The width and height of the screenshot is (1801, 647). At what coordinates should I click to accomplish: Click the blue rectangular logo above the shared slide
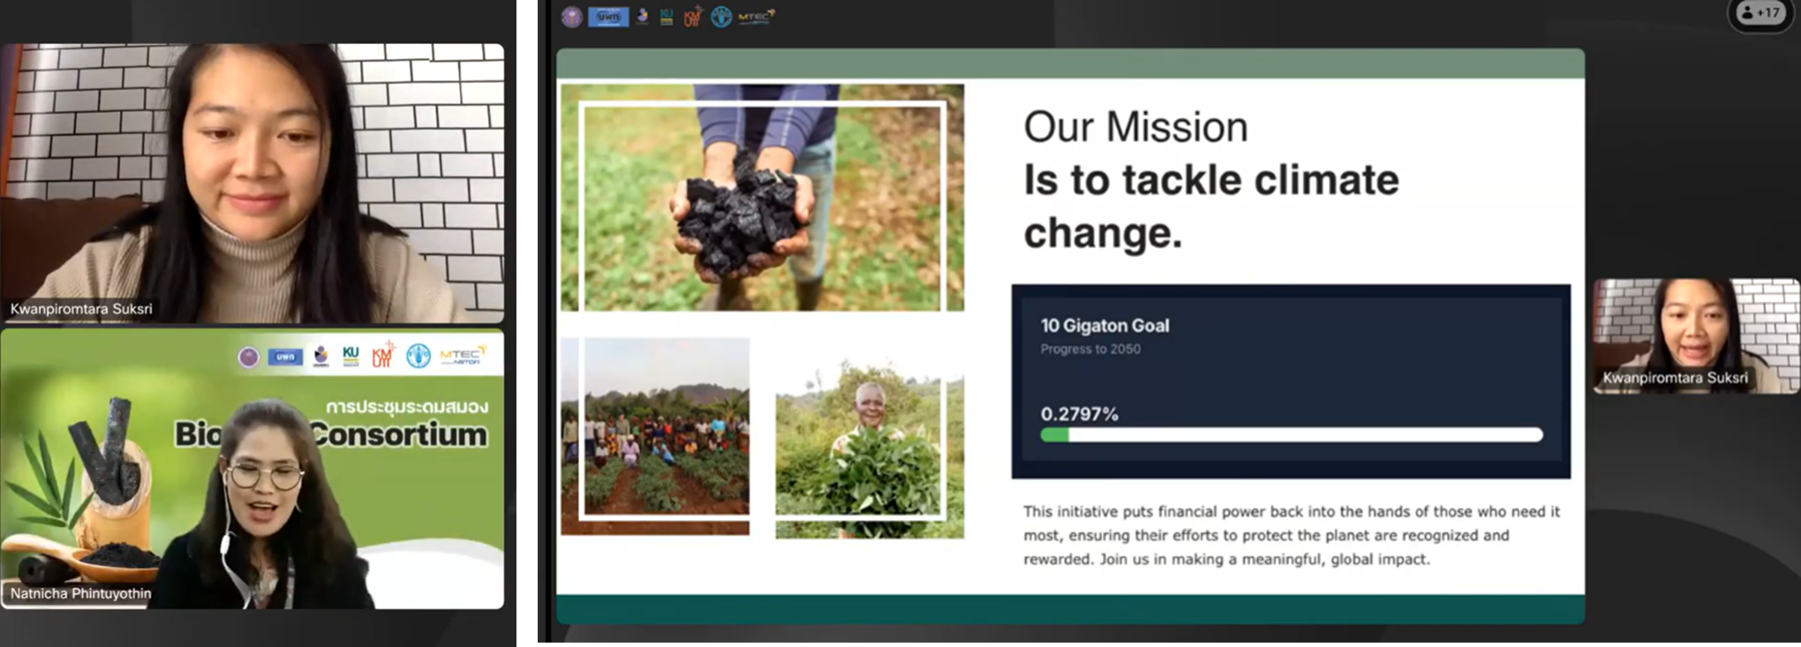click(608, 17)
